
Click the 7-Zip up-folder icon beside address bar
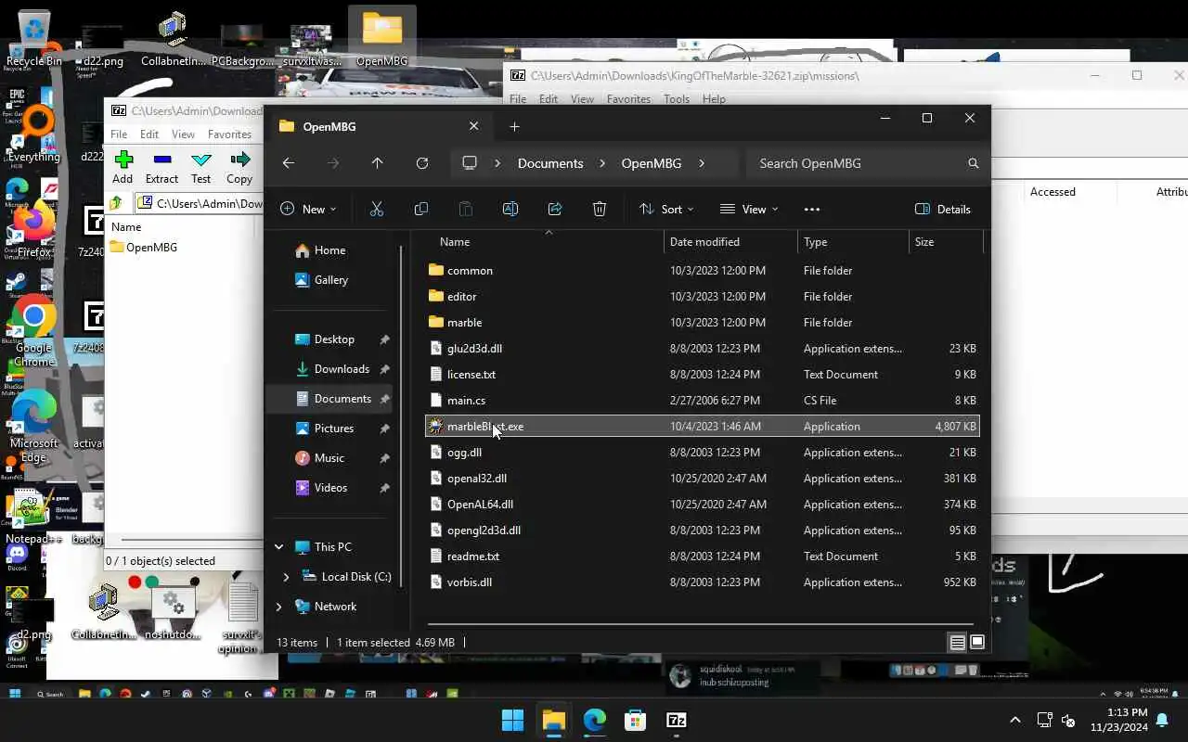point(116,203)
